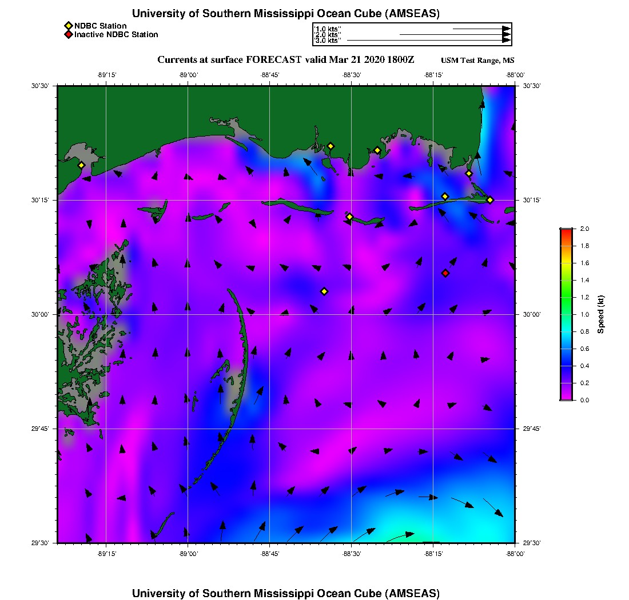The width and height of the screenshot is (629, 600).
Task: Click the 2.0 kts reference arrow in scale box
Action: click(452, 35)
